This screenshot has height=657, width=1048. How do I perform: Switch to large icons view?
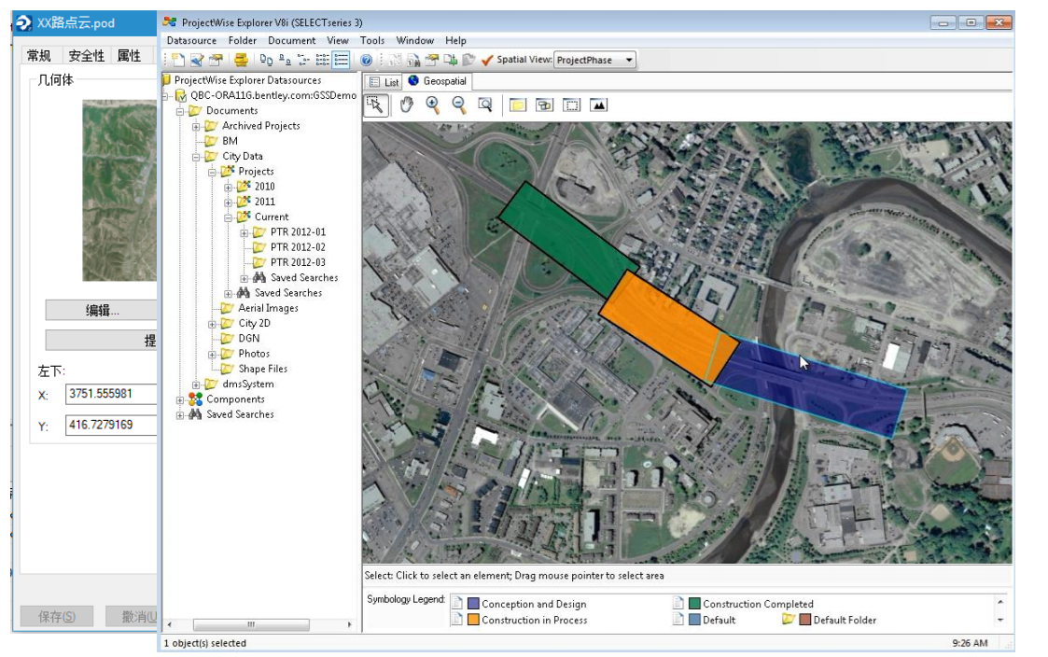[266, 60]
